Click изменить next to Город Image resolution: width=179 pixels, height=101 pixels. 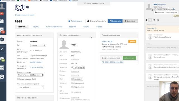pyautogui.click(x=75, y=75)
